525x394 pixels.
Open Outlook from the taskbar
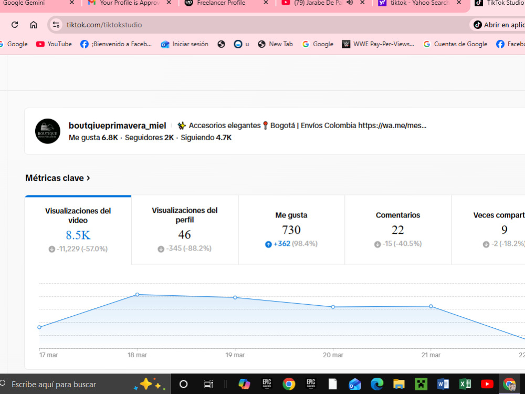pos(354,385)
